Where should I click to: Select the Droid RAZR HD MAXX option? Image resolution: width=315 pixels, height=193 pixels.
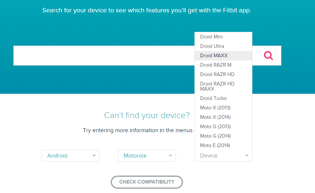[x=217, y=86]
